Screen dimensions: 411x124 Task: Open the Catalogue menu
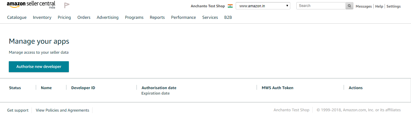17,18
